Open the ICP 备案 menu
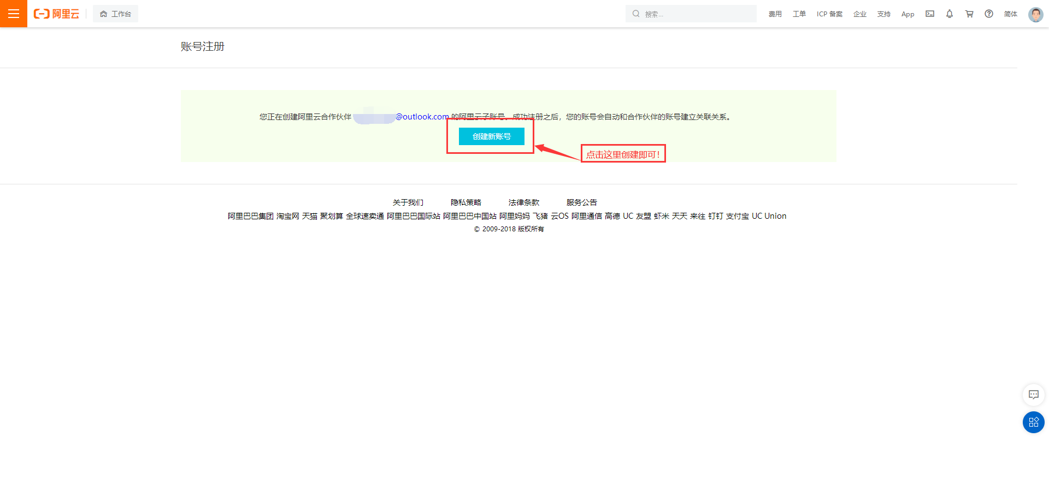 click(x=829, y=14)
